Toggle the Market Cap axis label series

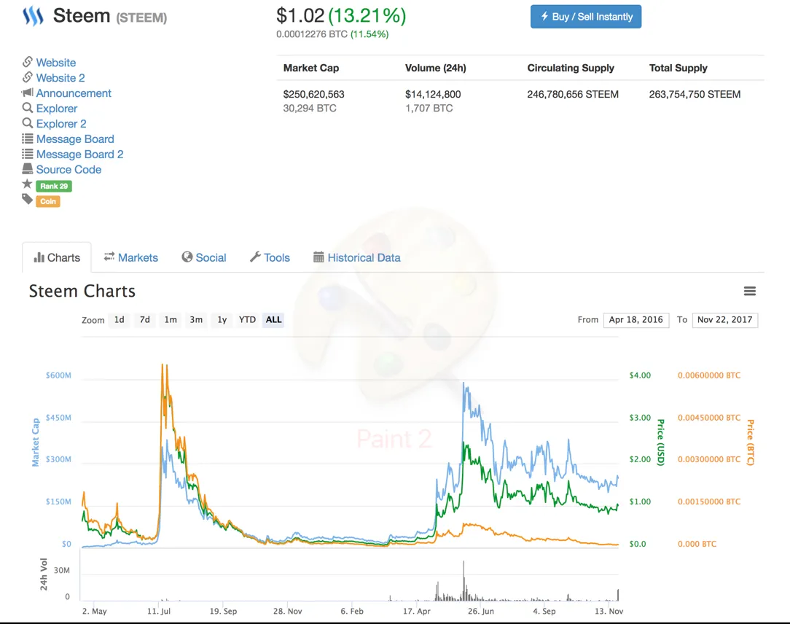35,442
